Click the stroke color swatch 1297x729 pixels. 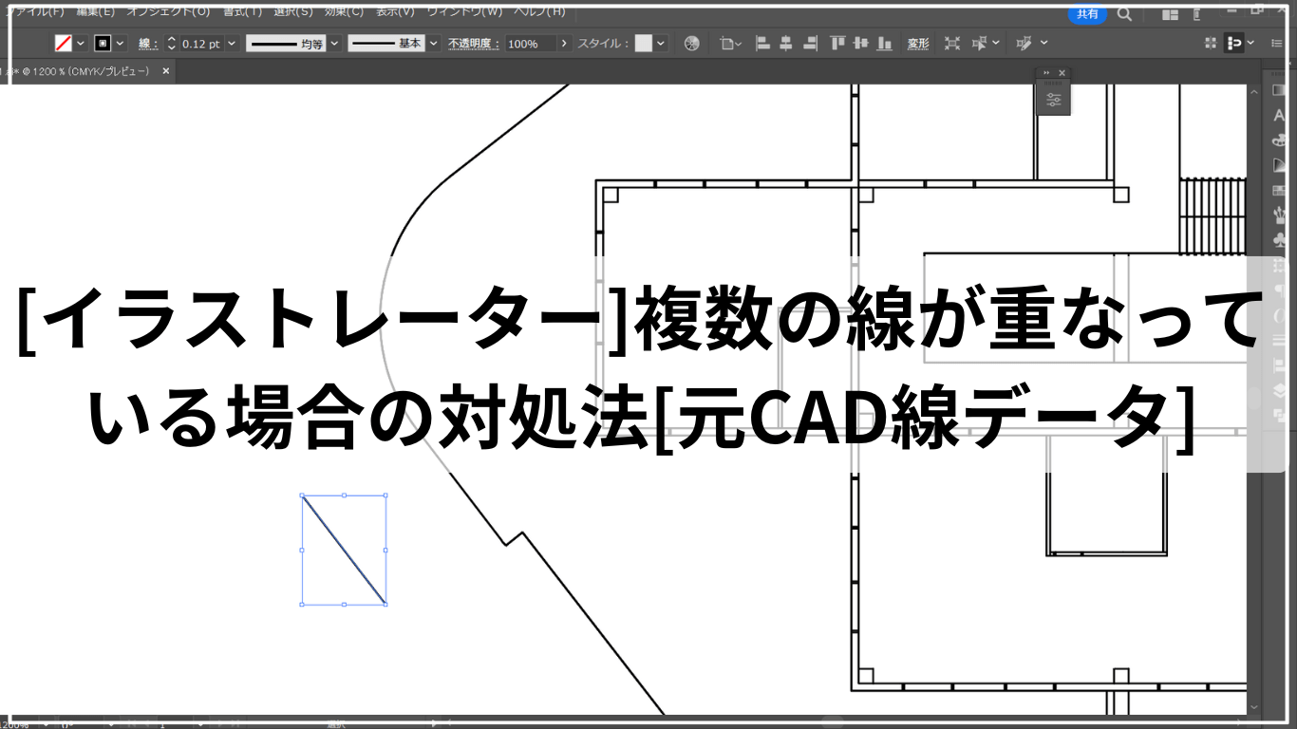(x=103, y=44)
